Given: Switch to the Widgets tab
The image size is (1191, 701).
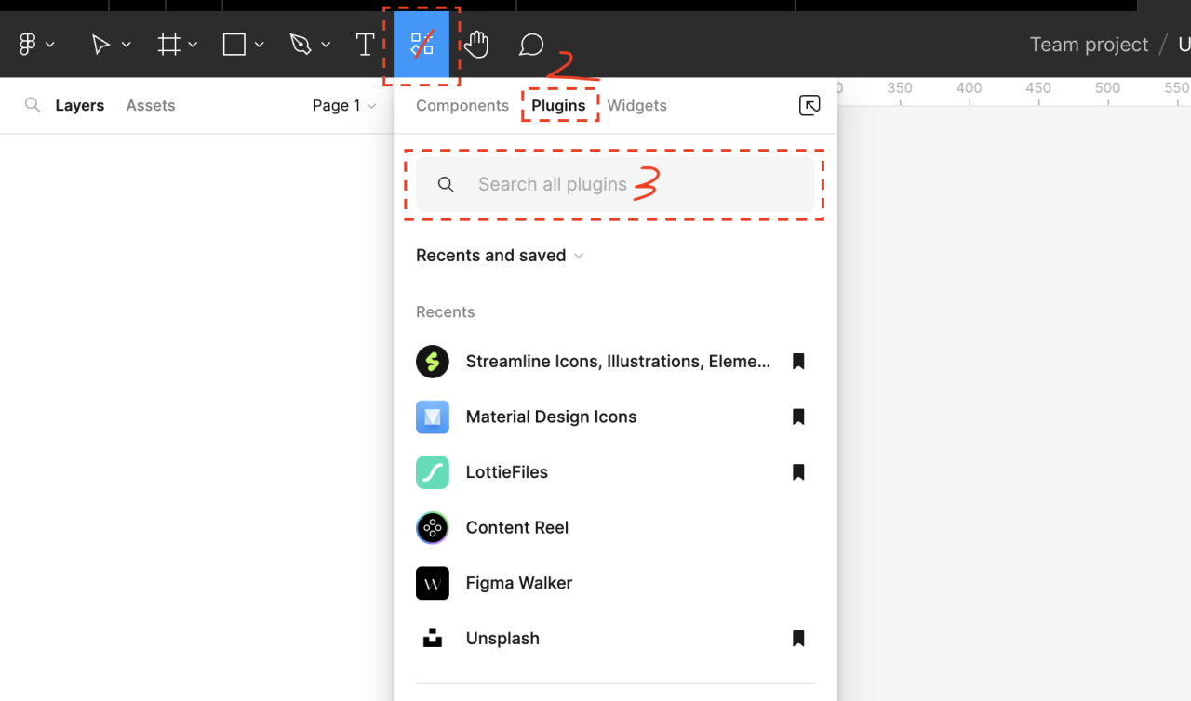Looking at the screenshot, I should click(x=636, y=106).
